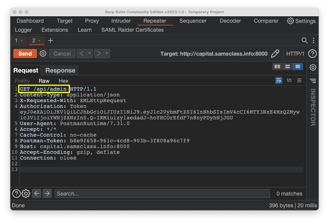Close Repeater tab 2
This screenshot has height=223, width=329.
click(x=39, y=40)
